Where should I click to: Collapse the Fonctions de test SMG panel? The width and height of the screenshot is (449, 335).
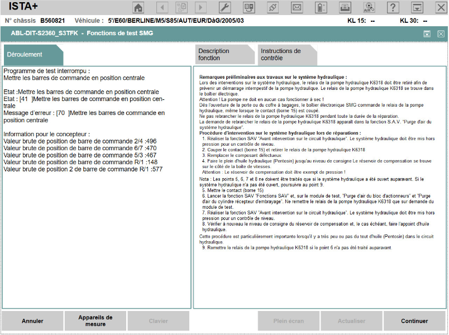click(427, 34)
